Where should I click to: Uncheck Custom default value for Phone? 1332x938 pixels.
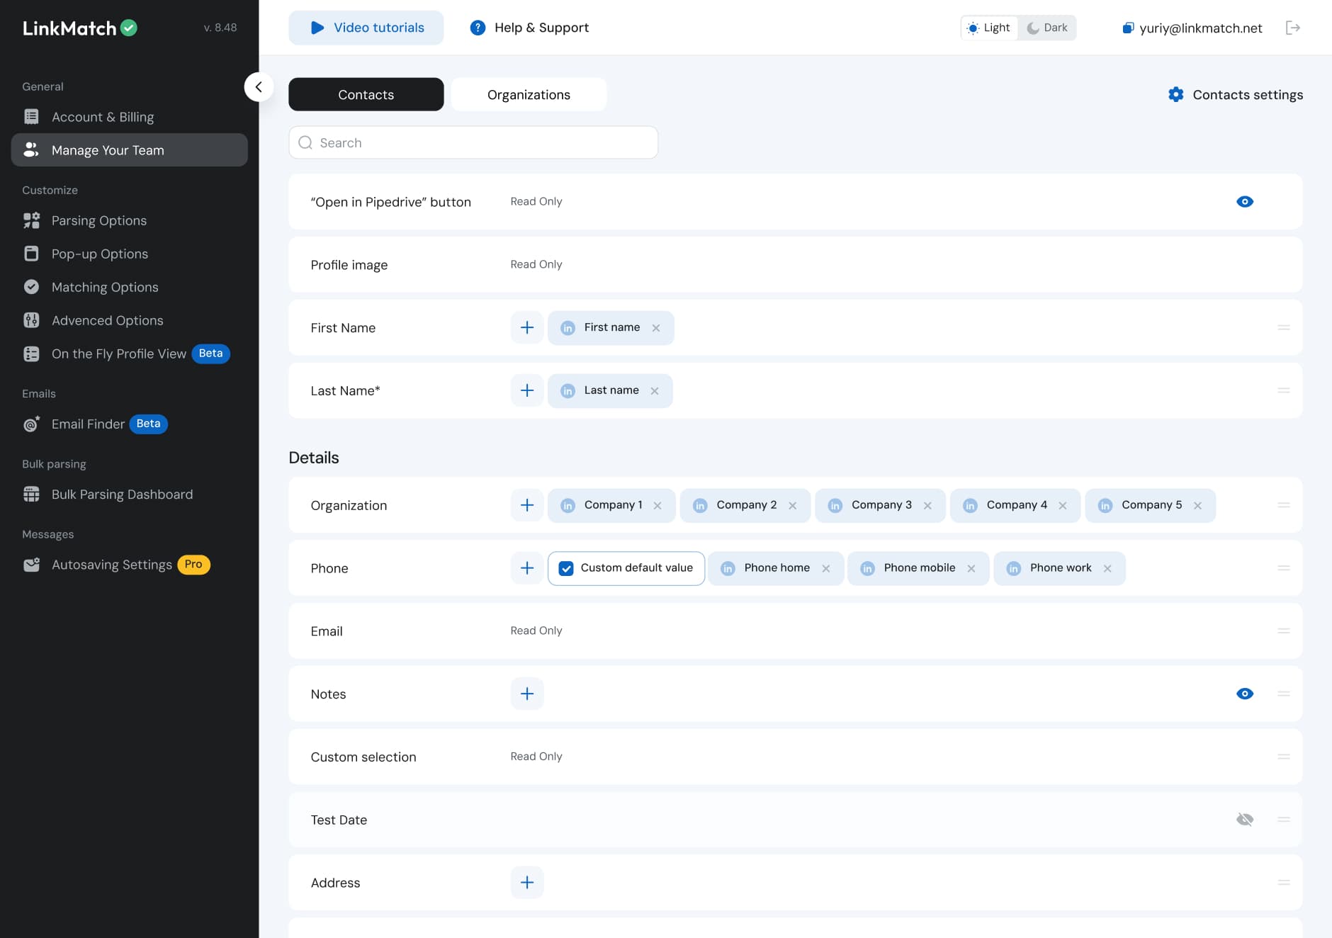565,567
